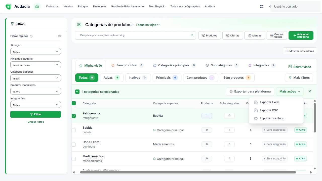The height and width of the screenshot is (181, 322).
Task: Toggle the header select-all checkbox
Action: pos(74,103)
